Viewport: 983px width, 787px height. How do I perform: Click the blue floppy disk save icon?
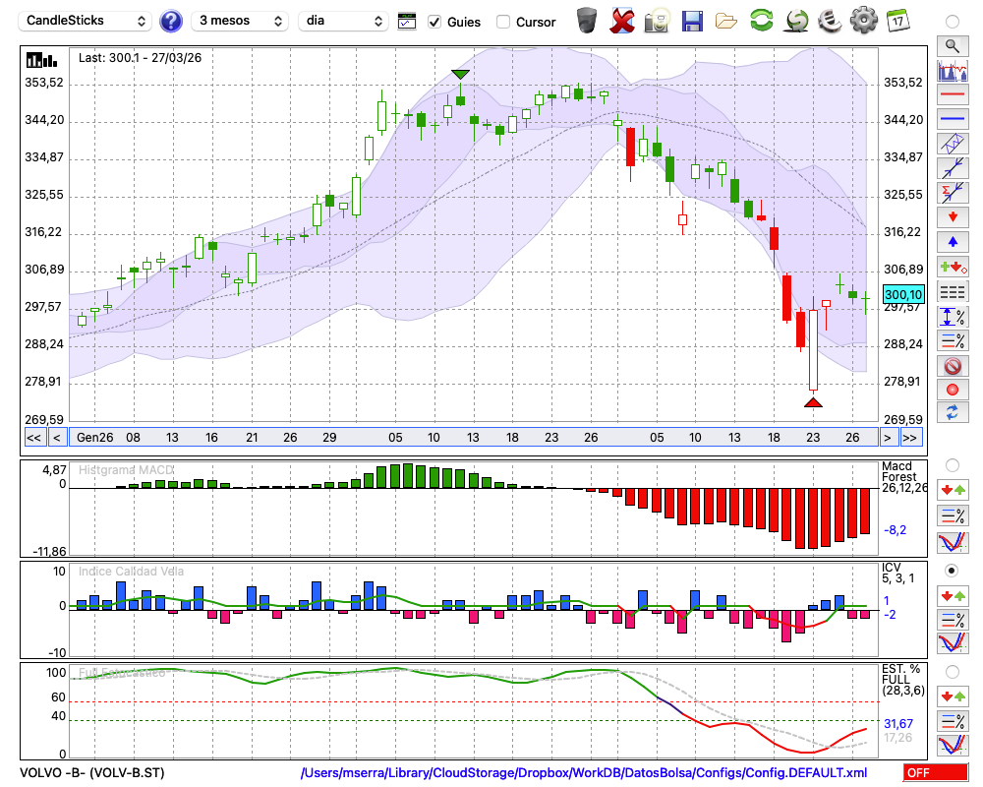click(x=692, y=21)
